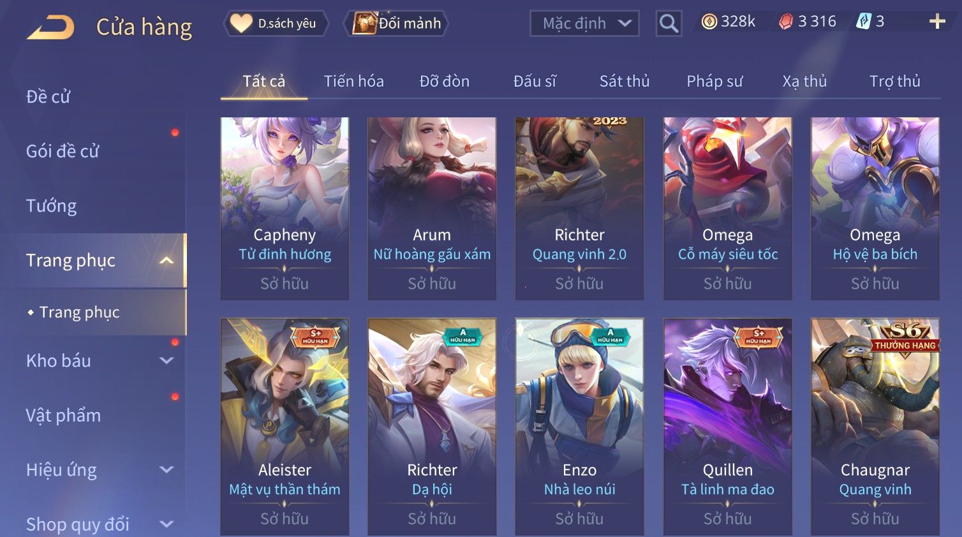Select Capheny Tử đinh hương skin card
The width and height of the screenshot is (962, 537).
tap(285, 209)
